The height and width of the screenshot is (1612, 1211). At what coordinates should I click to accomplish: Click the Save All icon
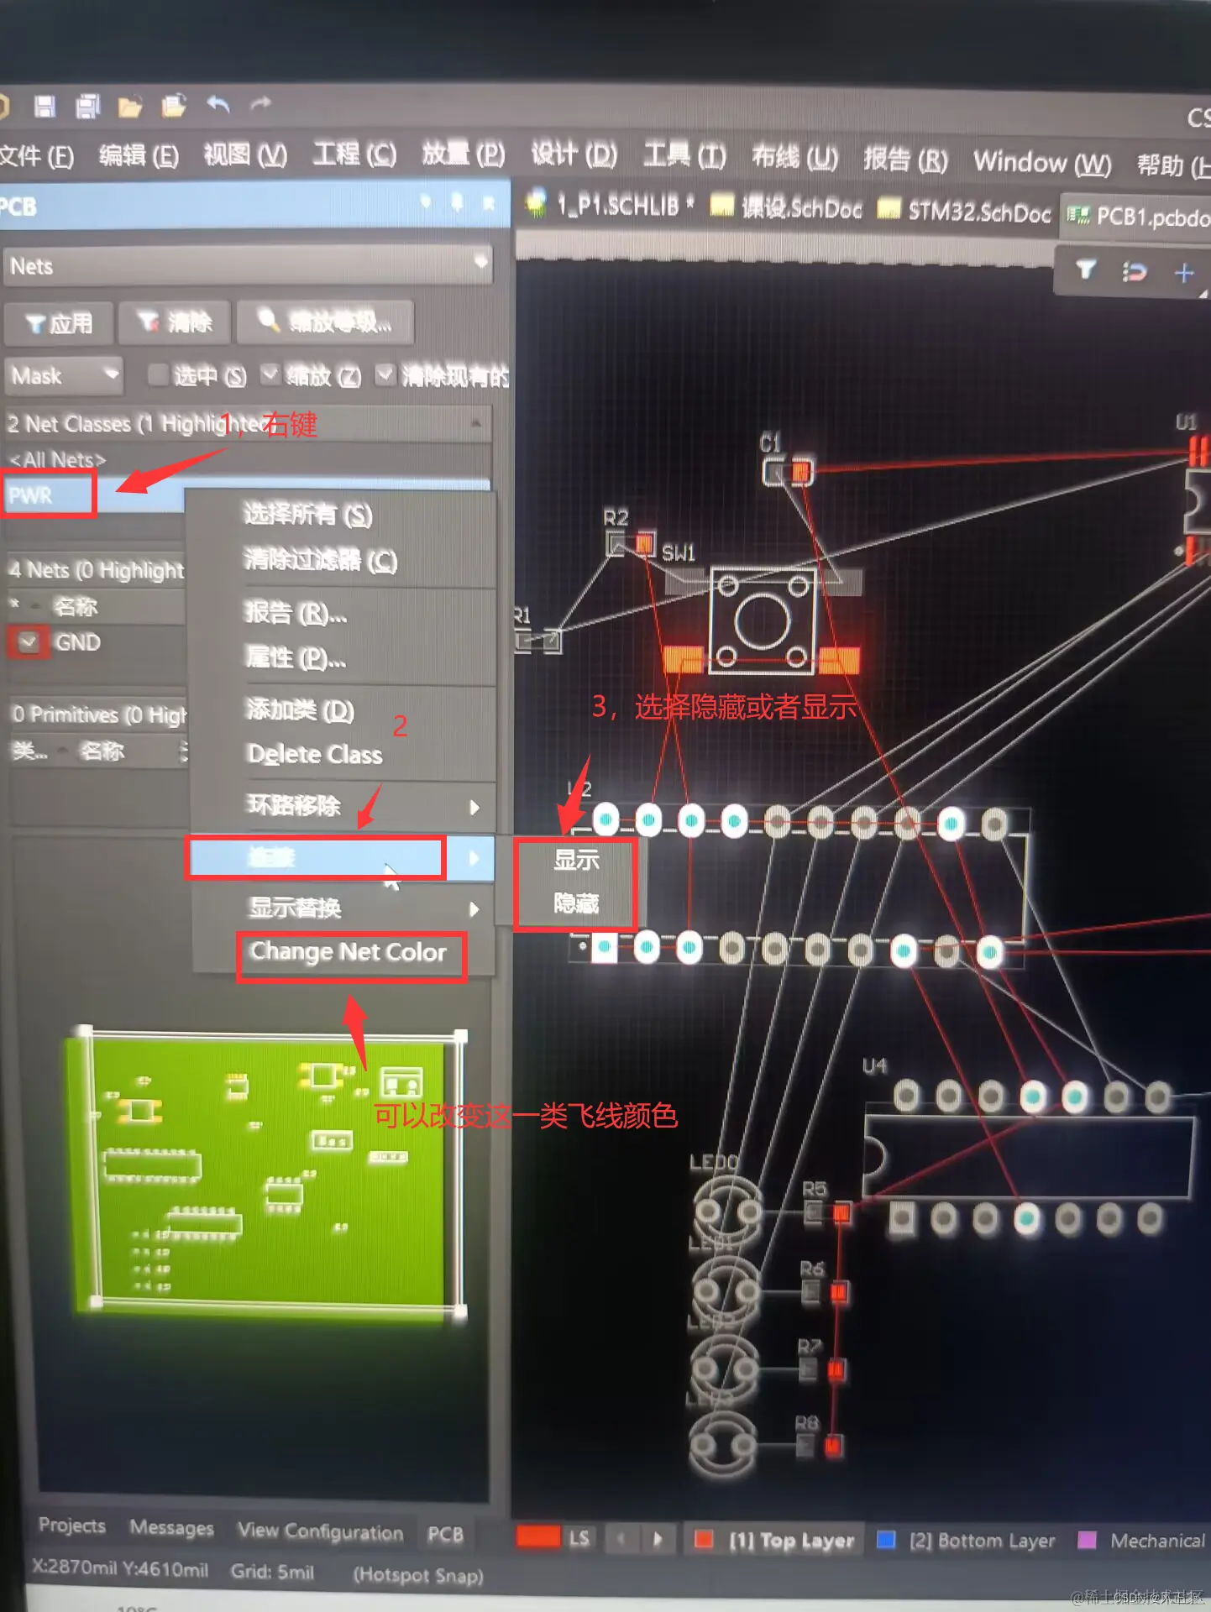pos(87,106)
